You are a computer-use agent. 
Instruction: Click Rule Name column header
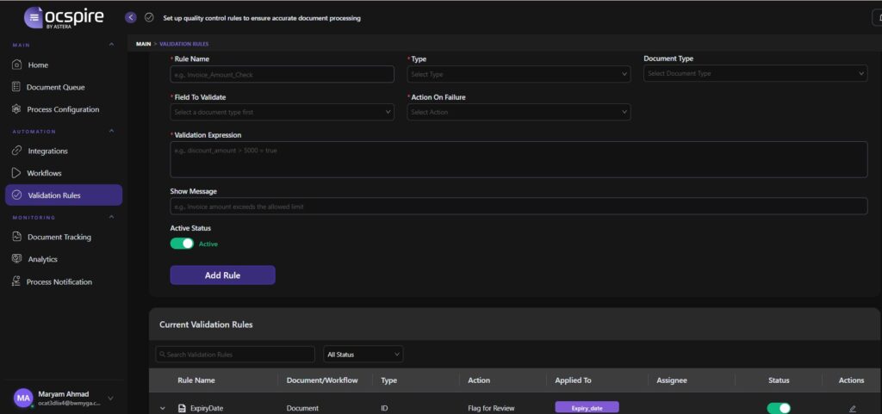pos(196,380)
